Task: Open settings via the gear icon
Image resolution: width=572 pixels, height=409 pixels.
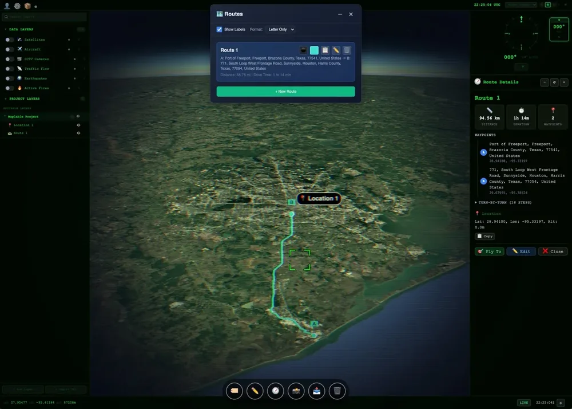Action: [x=17, y=6]
